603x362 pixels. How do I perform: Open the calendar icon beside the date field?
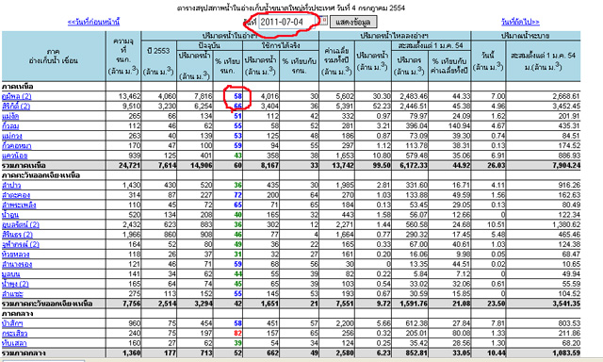coord(324,20)
